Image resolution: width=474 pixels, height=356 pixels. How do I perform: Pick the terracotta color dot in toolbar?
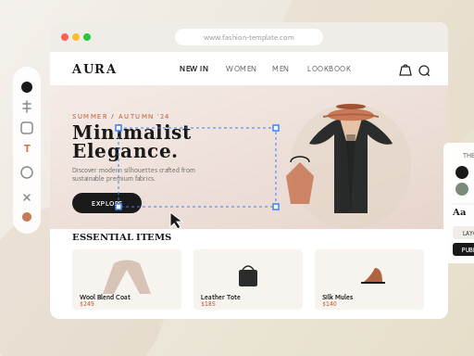pyautogui.click(x=27, y=217)
